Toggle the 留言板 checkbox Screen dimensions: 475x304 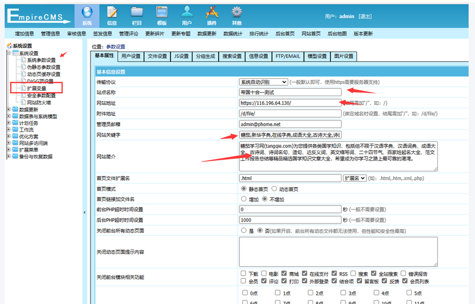tap(359, 281)
